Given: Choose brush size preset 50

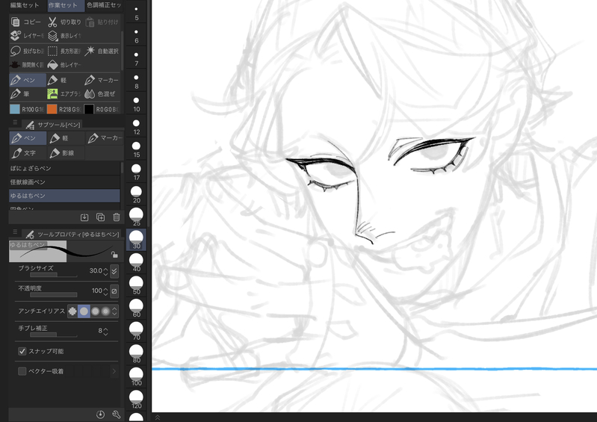Looking at the screenshot, I should (136, 286).
